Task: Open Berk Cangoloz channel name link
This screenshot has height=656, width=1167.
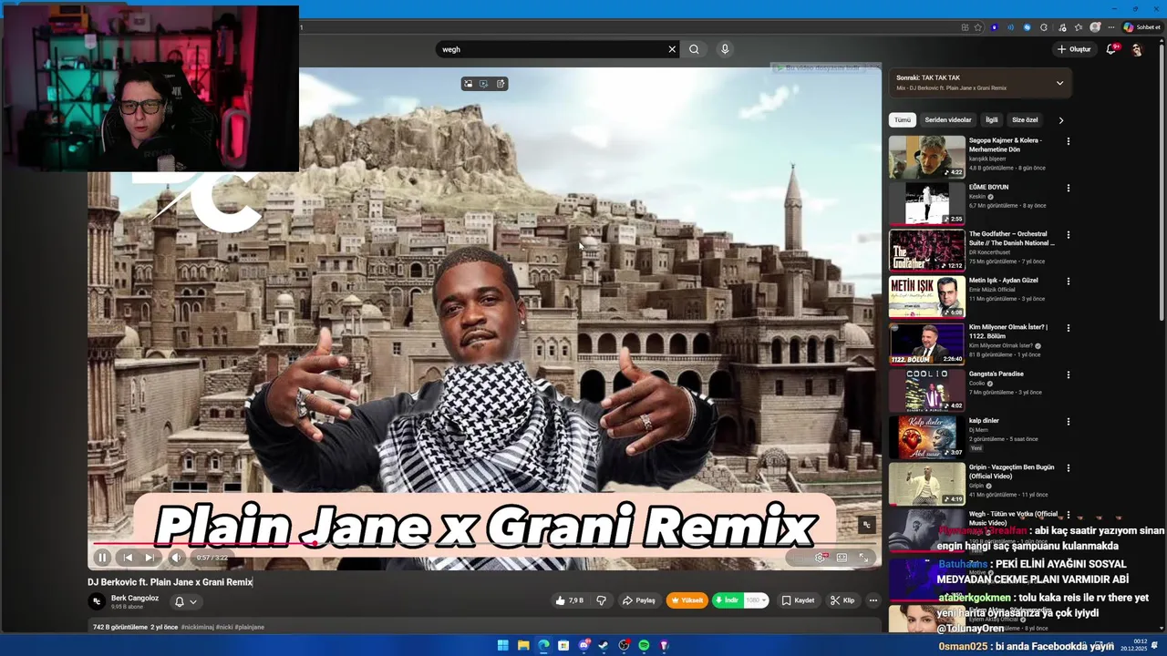Action: click(x=135, y=598)
